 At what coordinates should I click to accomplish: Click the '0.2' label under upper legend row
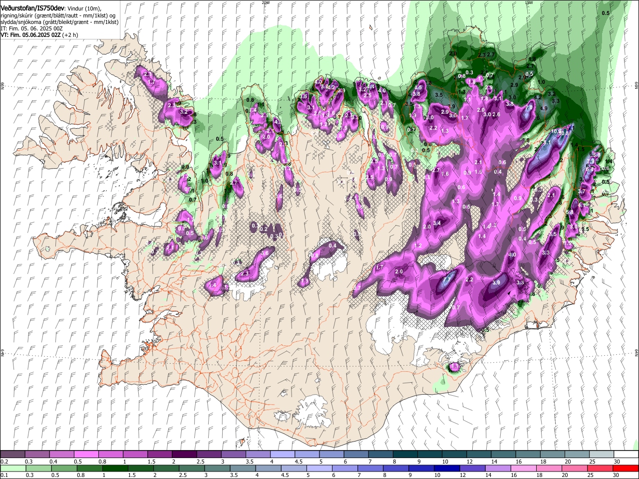click(x=4, y=462)
